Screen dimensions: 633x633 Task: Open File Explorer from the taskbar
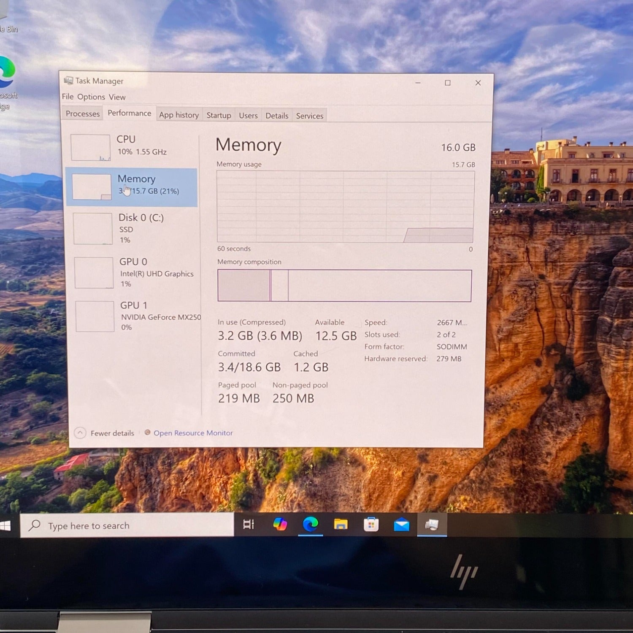coord(341,525)
